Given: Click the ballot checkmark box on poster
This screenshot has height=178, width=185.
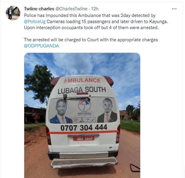Looking at the screenshot, I should [x=93, y=120].
